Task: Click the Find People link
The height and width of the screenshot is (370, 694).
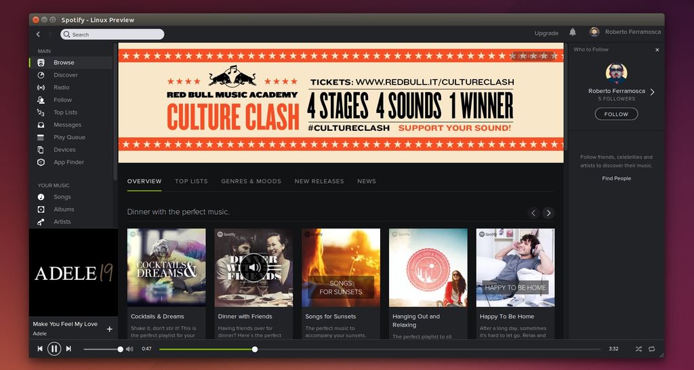Action: (616, 178)
